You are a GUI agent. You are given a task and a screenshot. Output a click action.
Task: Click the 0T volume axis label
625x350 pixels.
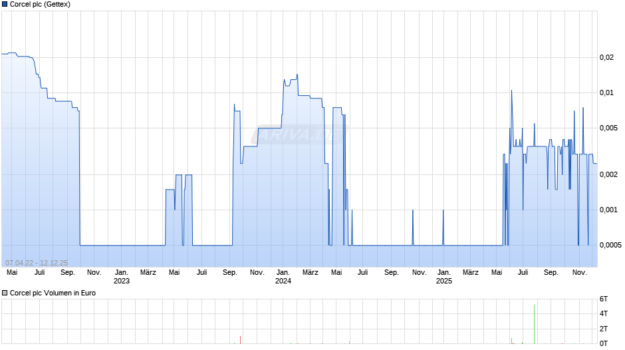[x=604, y=343]
